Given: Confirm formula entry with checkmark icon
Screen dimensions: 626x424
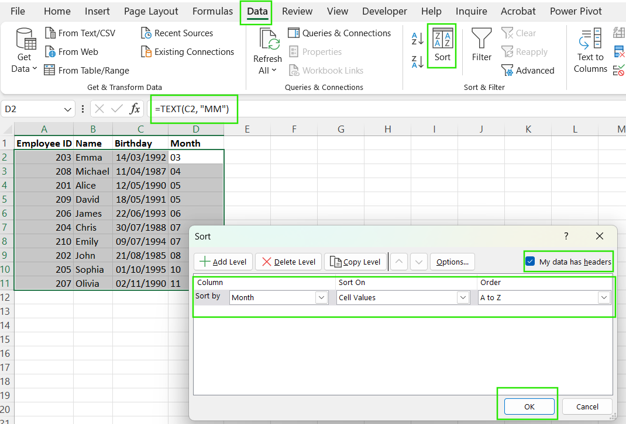Looking at the screenshot, I should pos(117,109).
